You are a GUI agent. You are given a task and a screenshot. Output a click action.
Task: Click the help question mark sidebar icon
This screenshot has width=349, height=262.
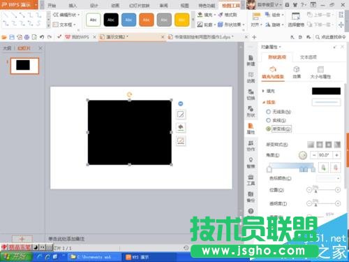click(251, 211)
